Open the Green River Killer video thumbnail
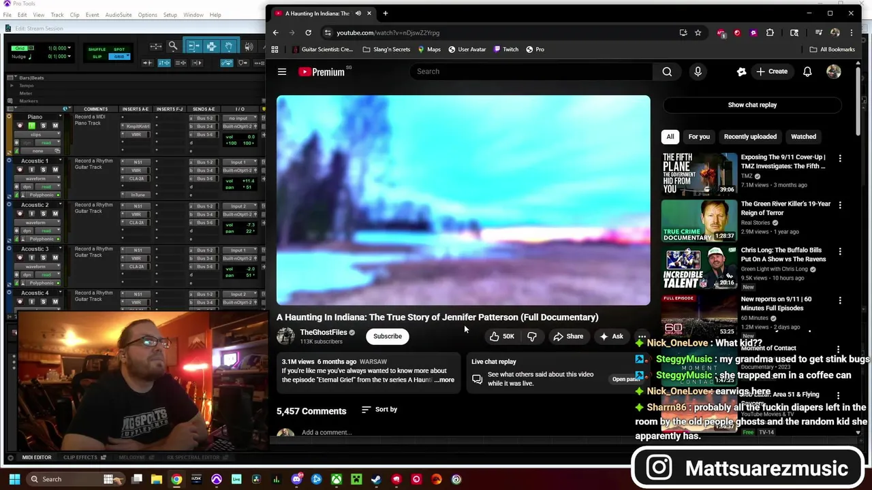The width and height of the screenshot is (872, 490). tap(700, 220)
